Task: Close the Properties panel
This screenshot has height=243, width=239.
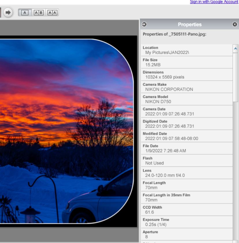Action: 235,25
